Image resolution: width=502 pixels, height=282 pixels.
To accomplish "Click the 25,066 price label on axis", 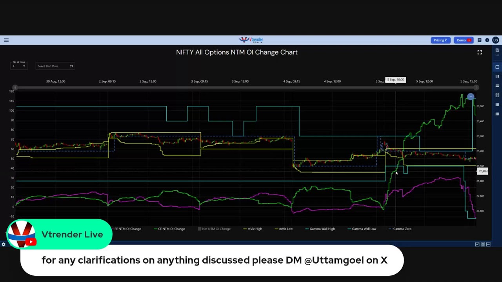I will pos(483,171).
